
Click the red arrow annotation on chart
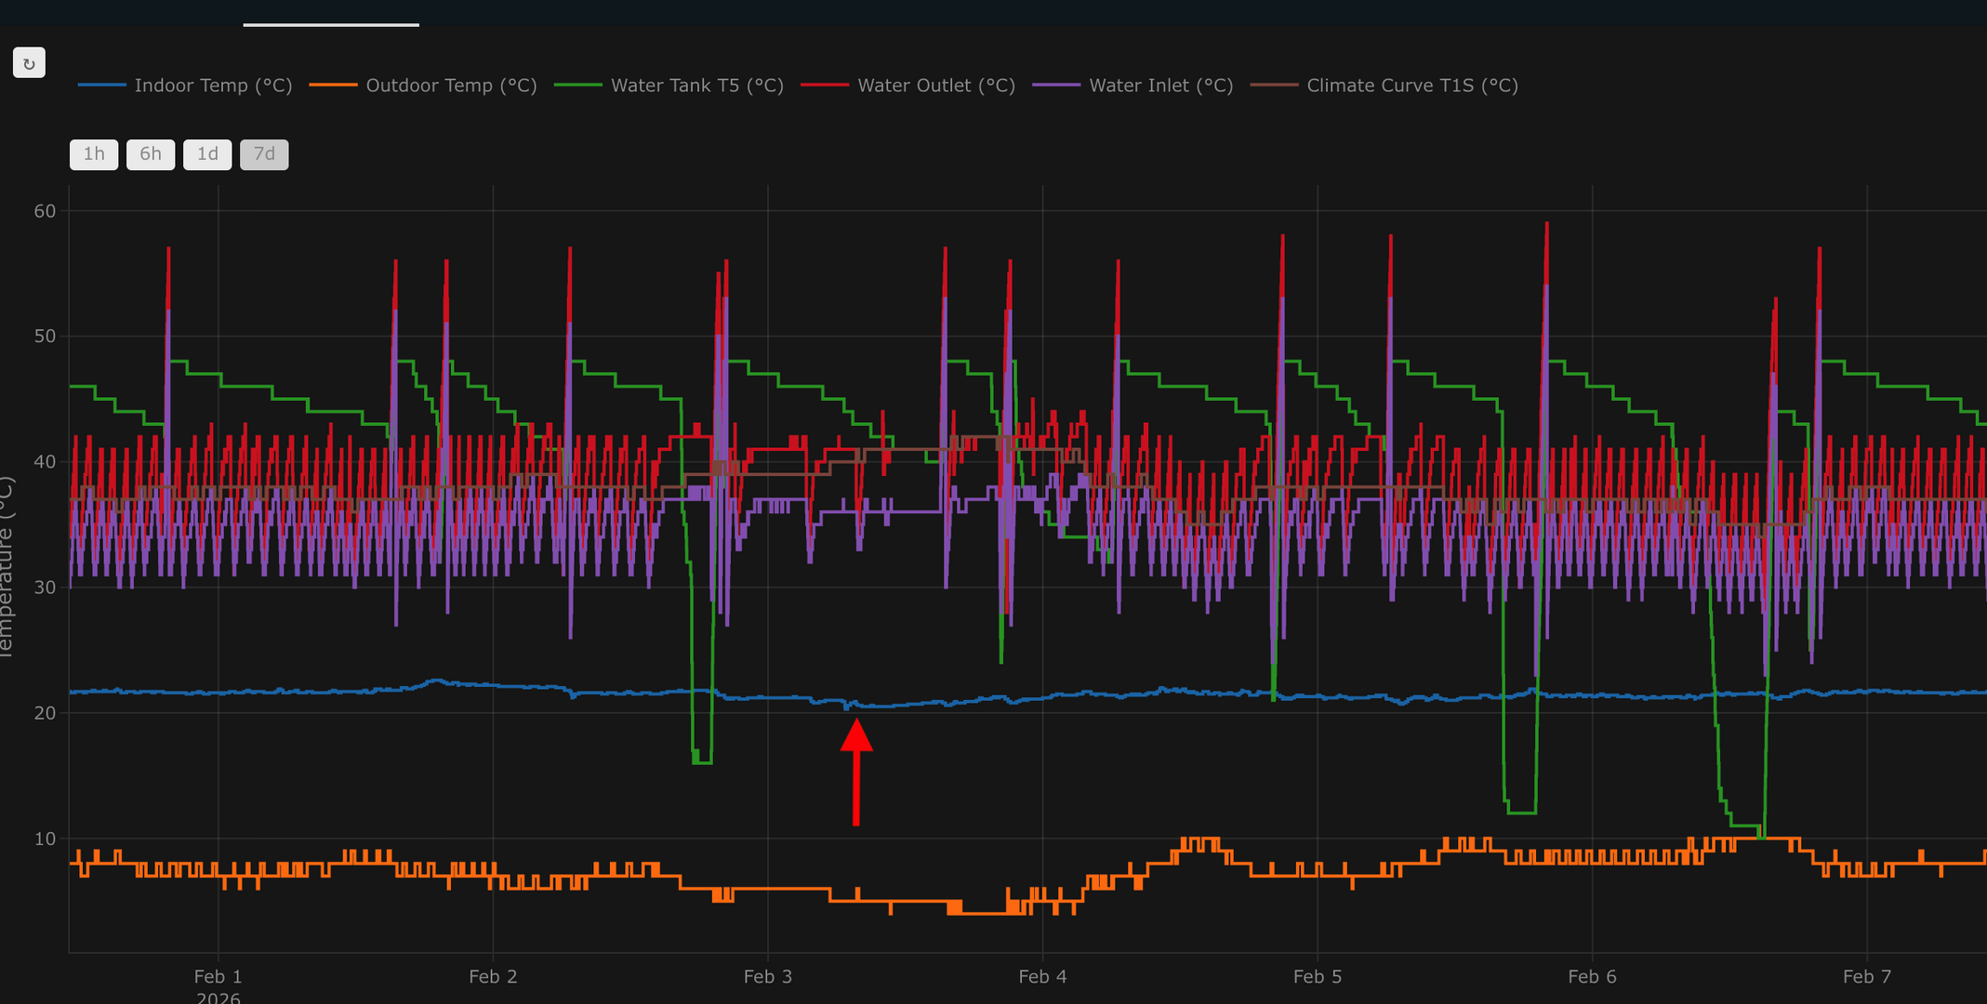click(856, 772)
